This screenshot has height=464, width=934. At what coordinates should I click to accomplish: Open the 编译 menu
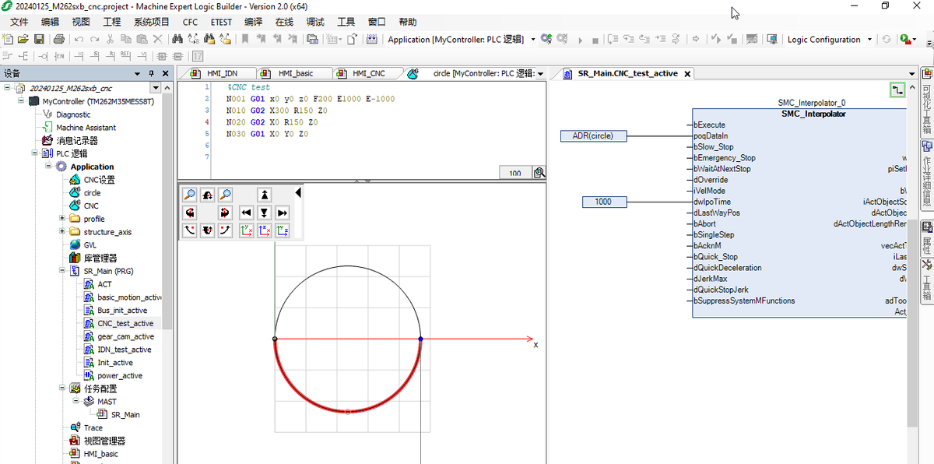point(254,22)
